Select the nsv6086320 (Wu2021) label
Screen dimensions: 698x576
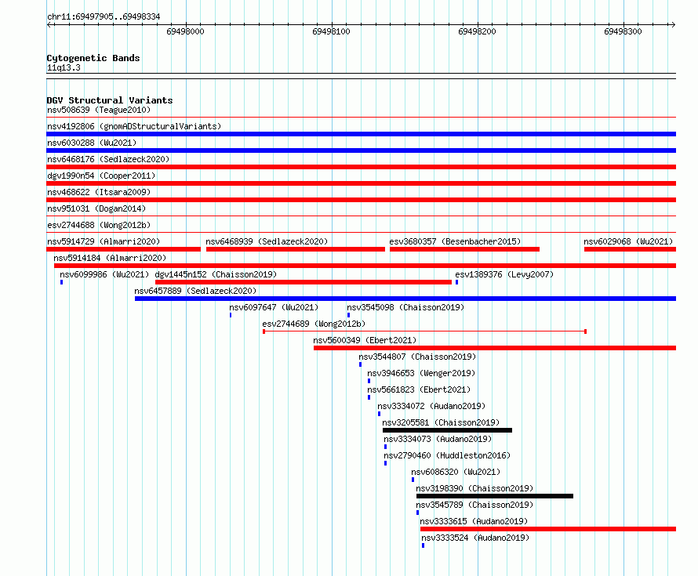pyautogui.click(x=456, y=472)
